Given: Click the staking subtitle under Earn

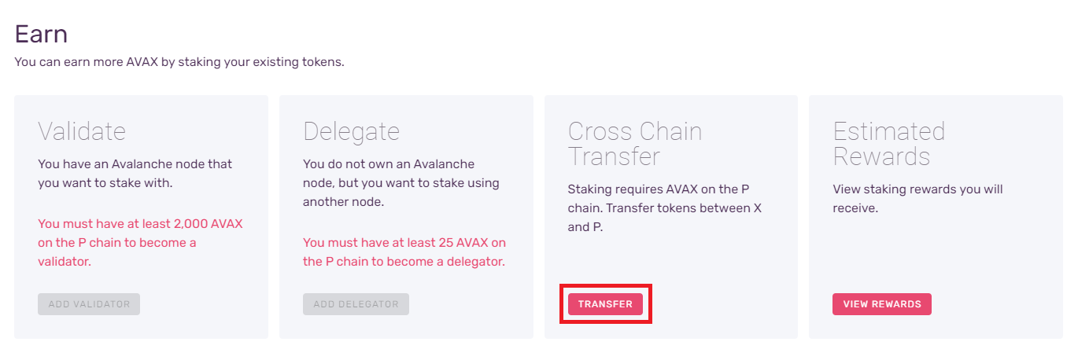Looking at the screenshot, I should (x=179, y=61).
